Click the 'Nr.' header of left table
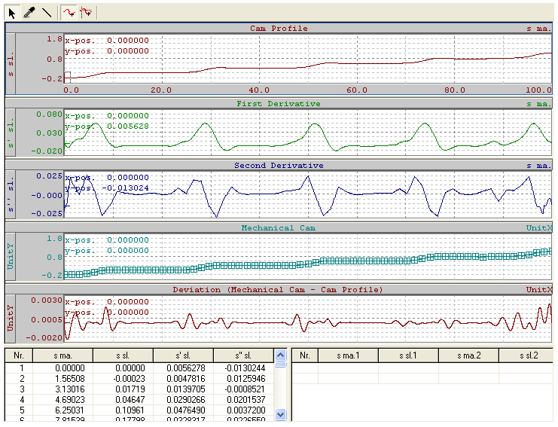The image size is (558, 427). [x=19, y=355]
